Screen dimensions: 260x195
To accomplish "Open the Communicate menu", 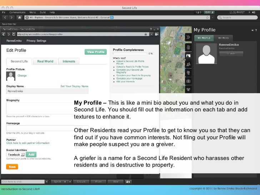I will pyautogui.click(x=17, y=12).
